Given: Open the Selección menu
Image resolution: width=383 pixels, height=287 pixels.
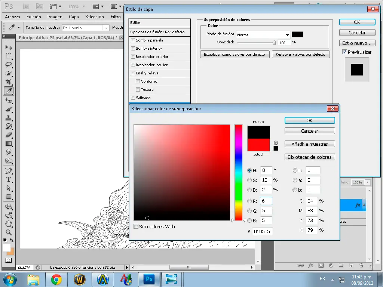Looking at the screenshot, I should [94, 17].
